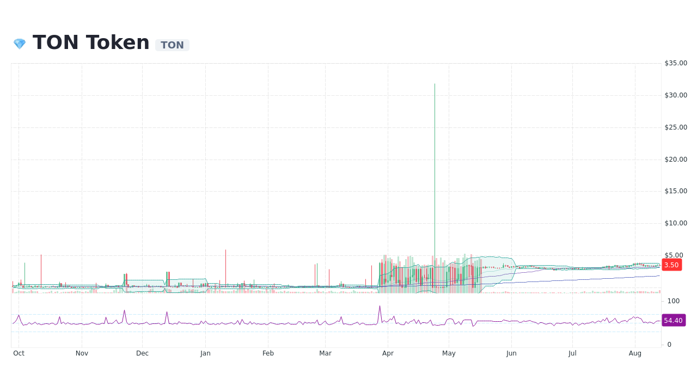
Task: Click the tall green April price spike candle
Action: (x=435, y=163)
